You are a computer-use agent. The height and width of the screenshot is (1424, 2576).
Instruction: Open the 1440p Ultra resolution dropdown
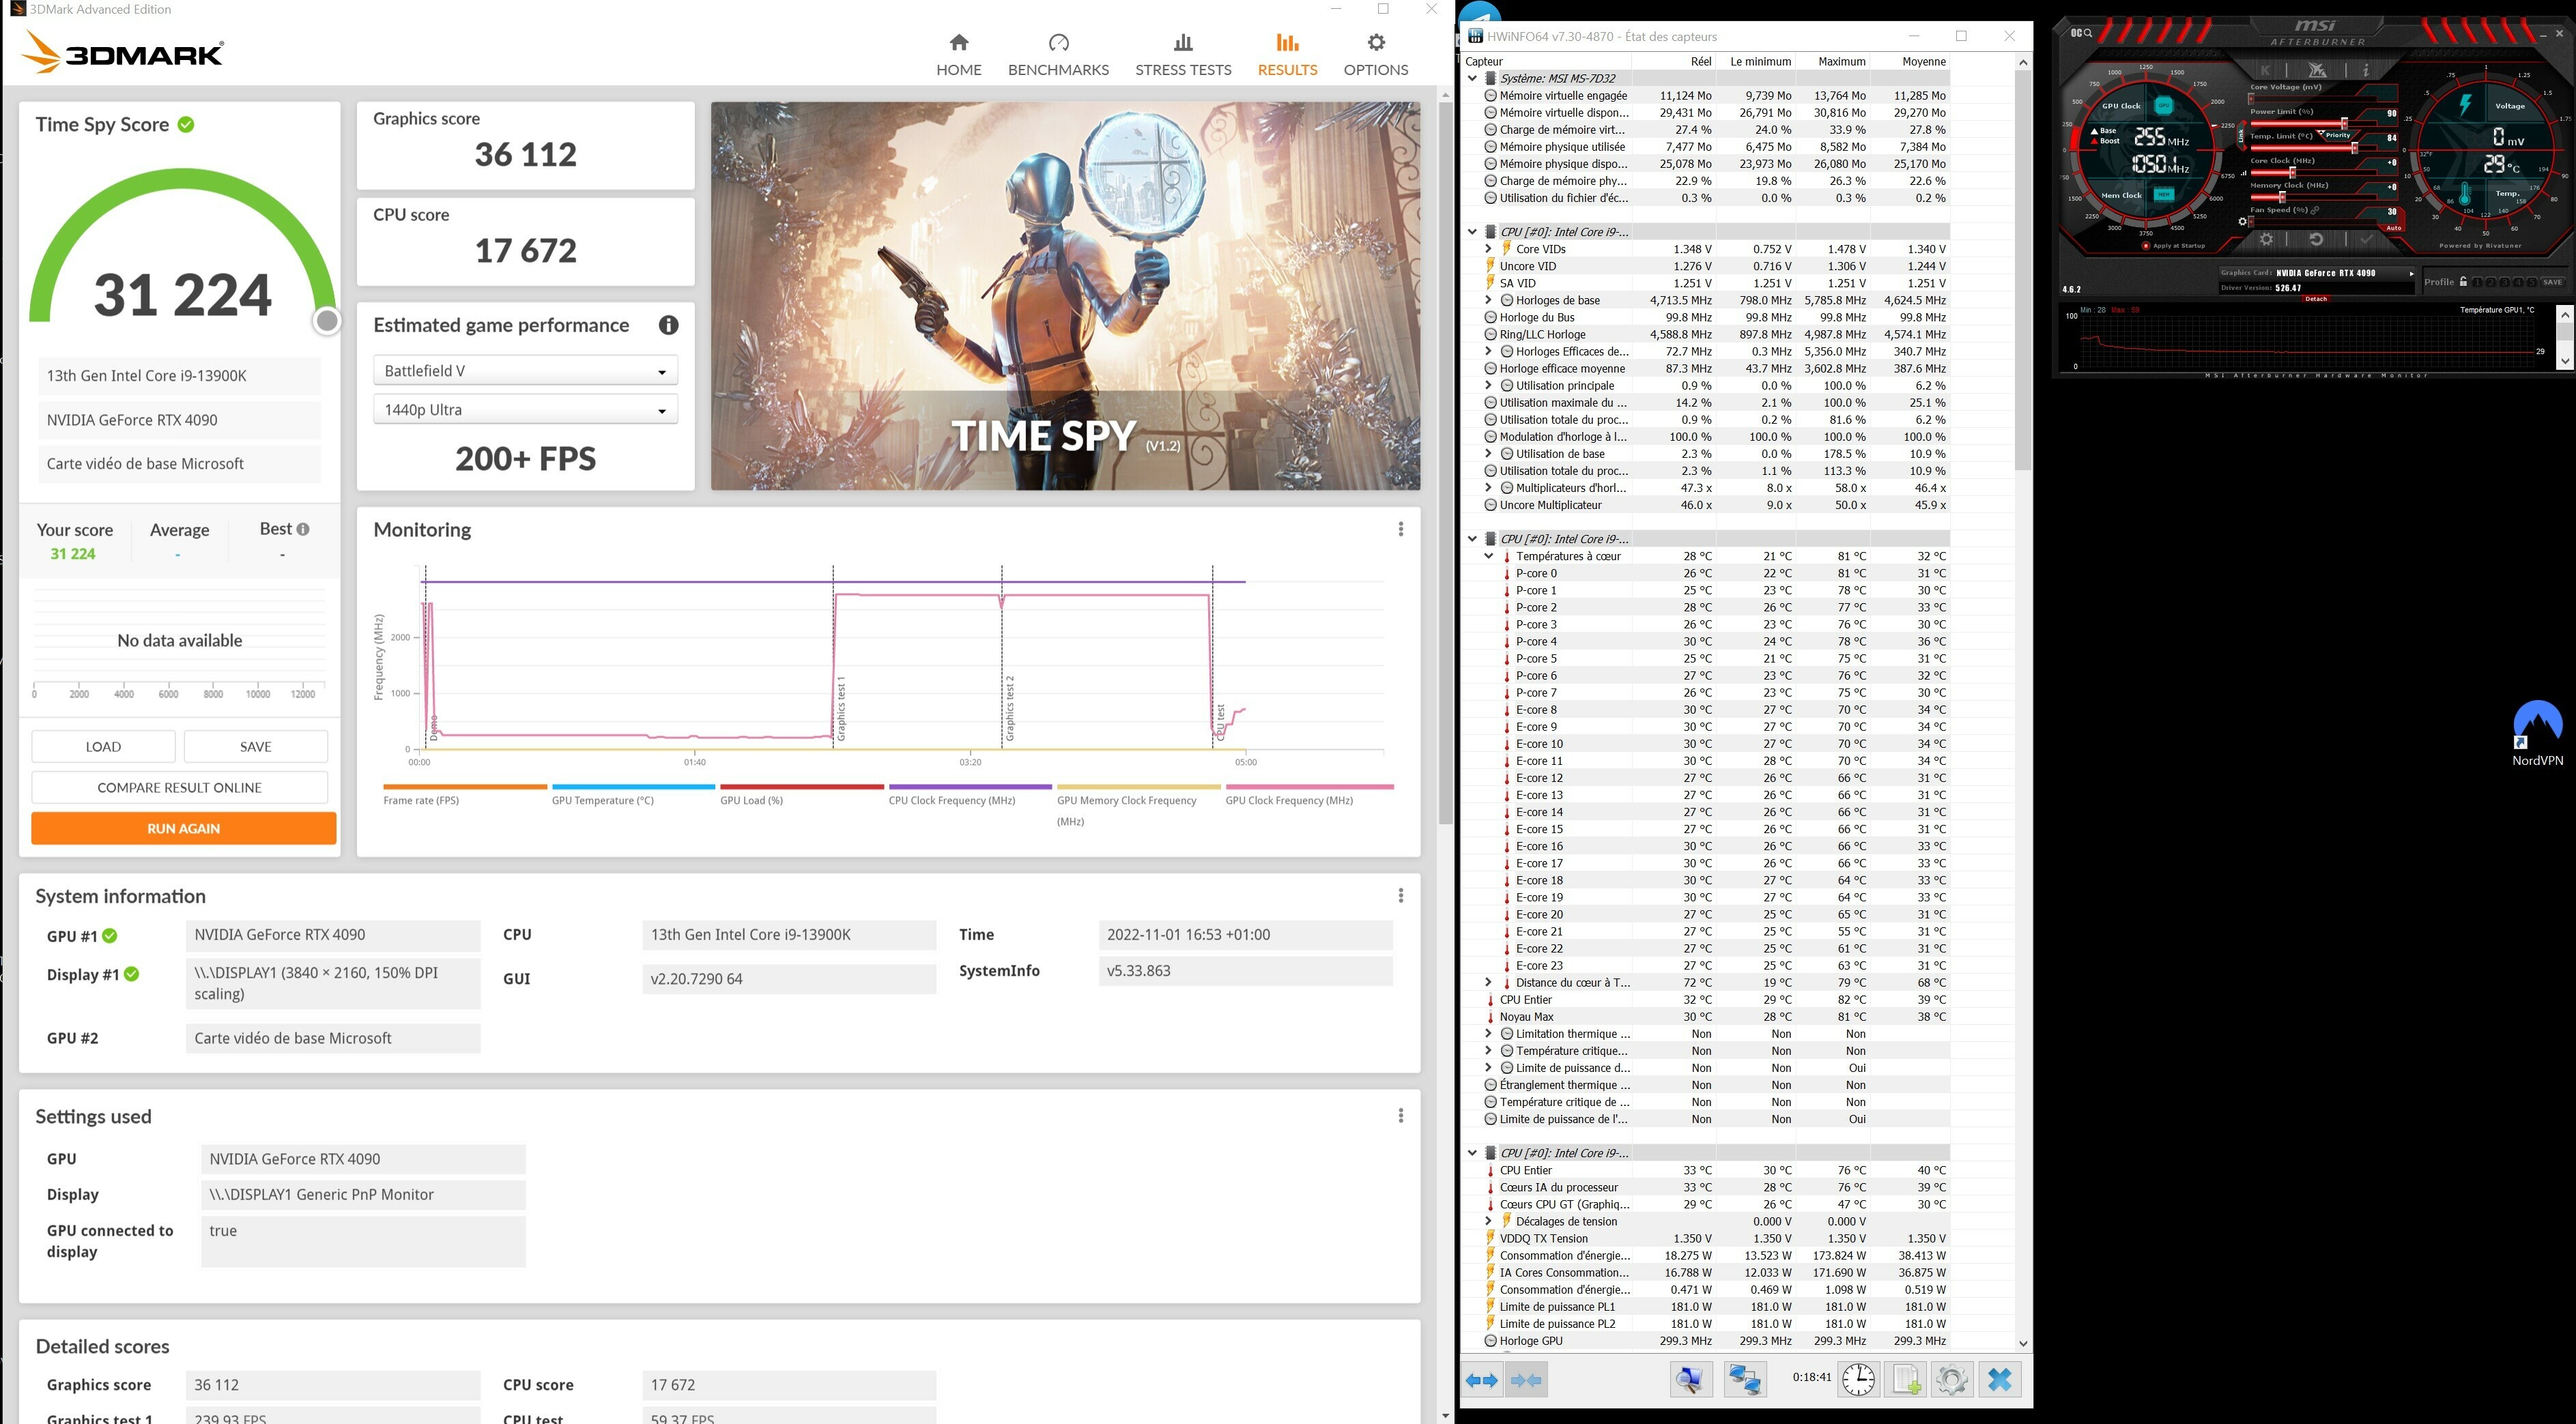(x=525, y=409)
